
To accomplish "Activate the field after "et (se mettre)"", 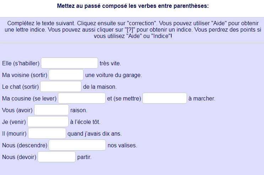I will [165, 98].
